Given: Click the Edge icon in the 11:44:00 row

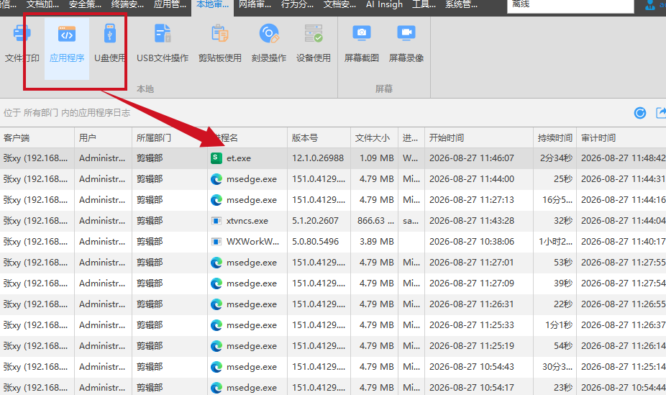Looking at the screenshot, I should coord(216,179).
